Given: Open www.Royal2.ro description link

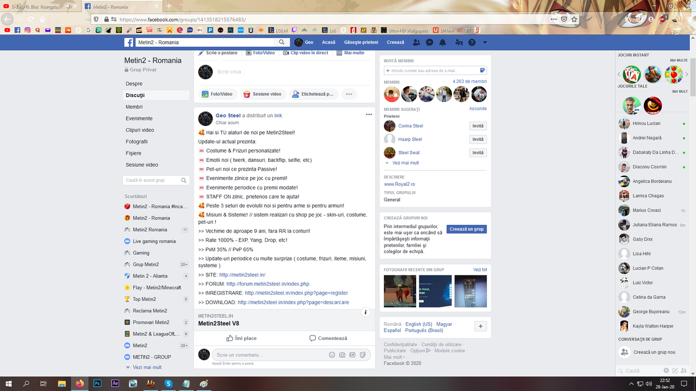Looking at the screenshot, I should click(x=399, y=185).
